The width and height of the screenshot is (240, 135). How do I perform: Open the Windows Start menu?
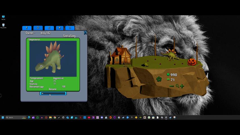click(x=3, y=118)
